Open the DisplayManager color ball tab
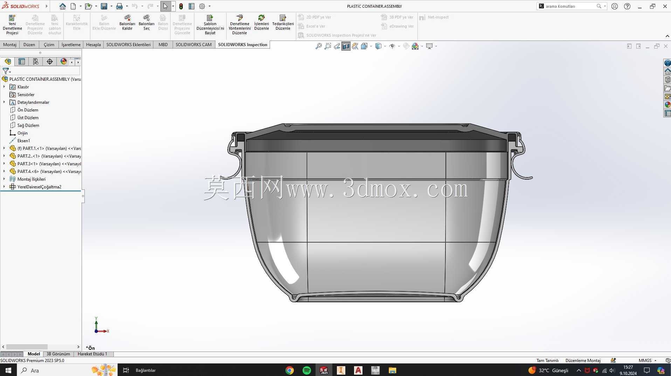The height and width of the screenshot is (376, 671). tap(63, 62)
